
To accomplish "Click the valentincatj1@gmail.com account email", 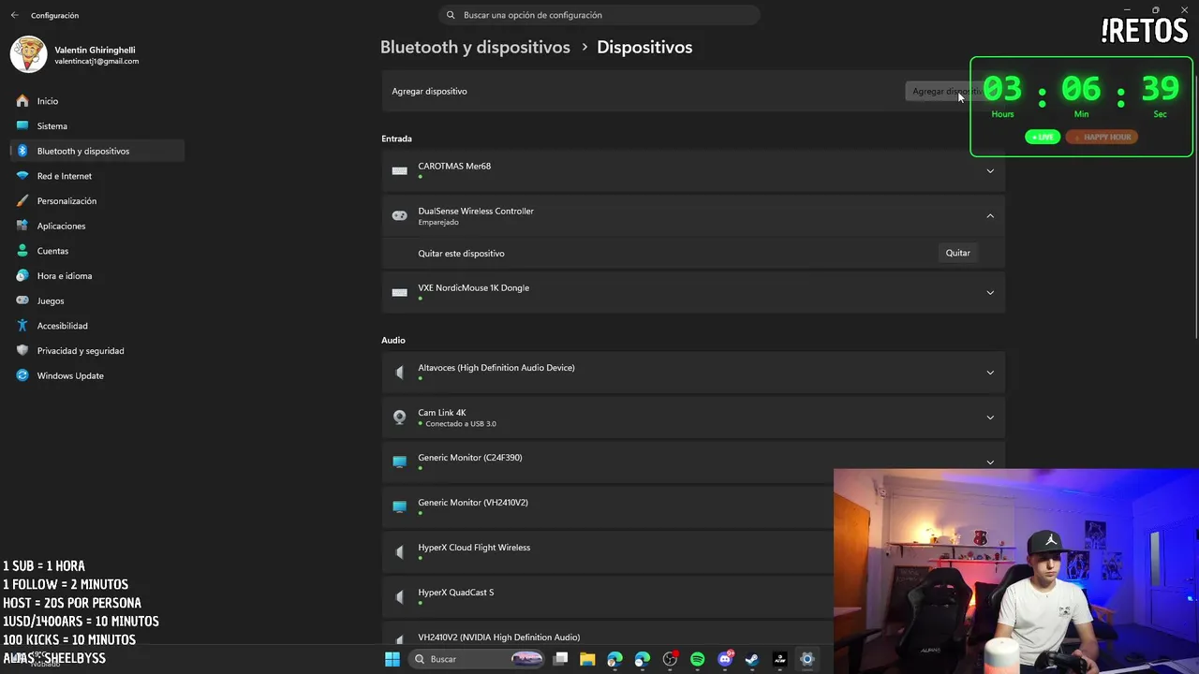I will coord(96,62).
